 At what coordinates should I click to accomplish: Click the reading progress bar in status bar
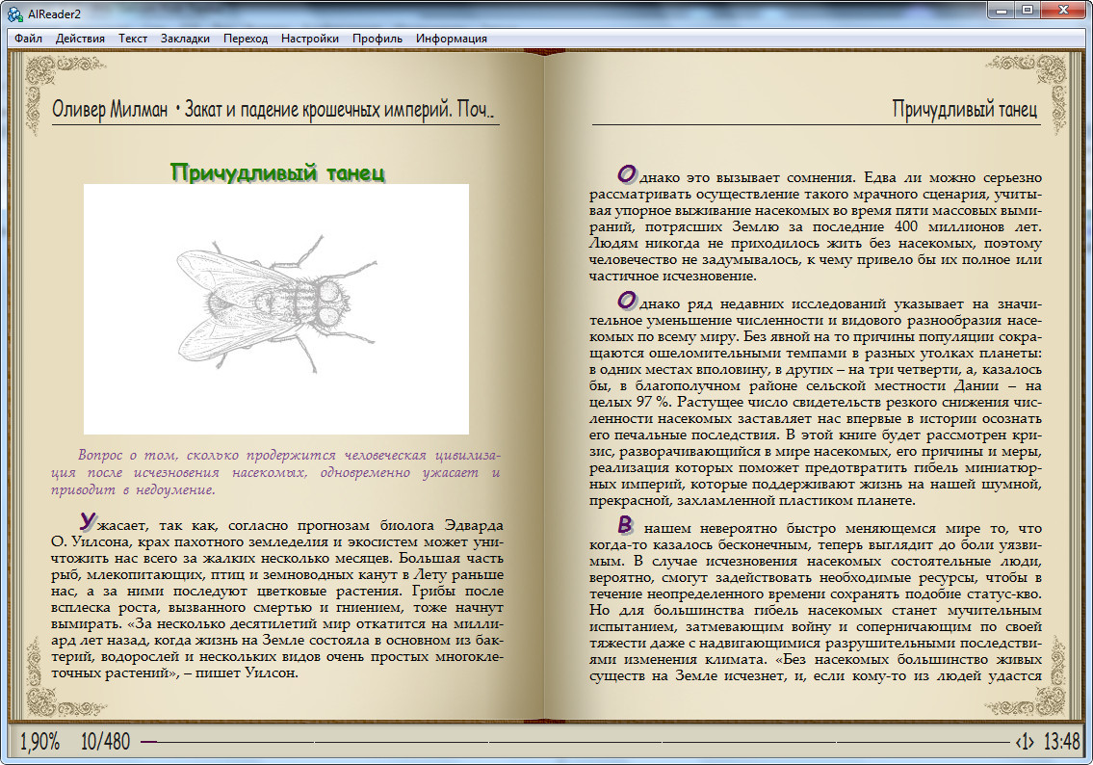point(575,741)
